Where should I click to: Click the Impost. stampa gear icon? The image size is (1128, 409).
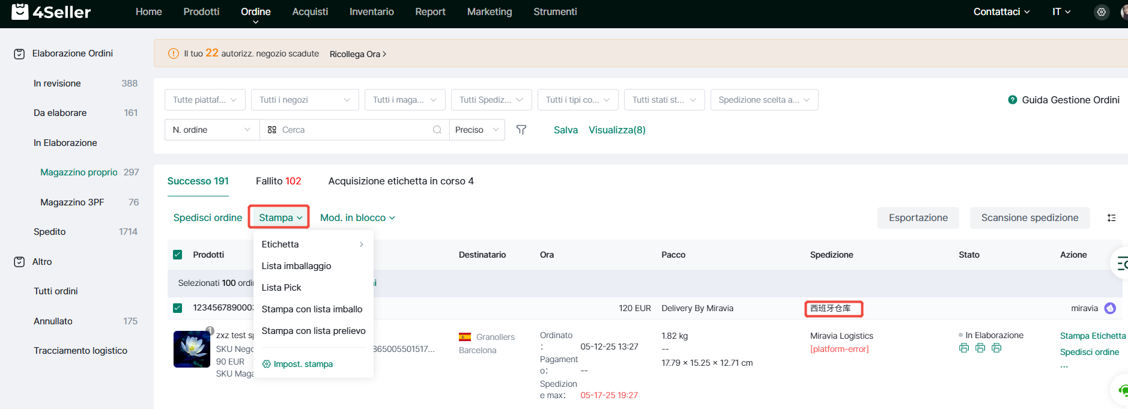267,364
